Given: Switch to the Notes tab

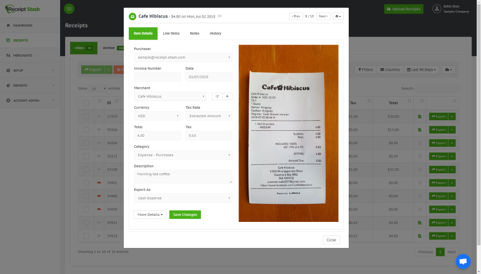Looking at the screenshot, I should coord(194,33).
